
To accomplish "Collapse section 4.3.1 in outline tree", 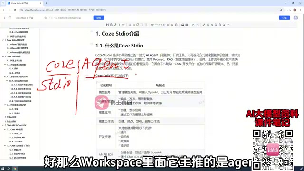I will pos(7,81).
